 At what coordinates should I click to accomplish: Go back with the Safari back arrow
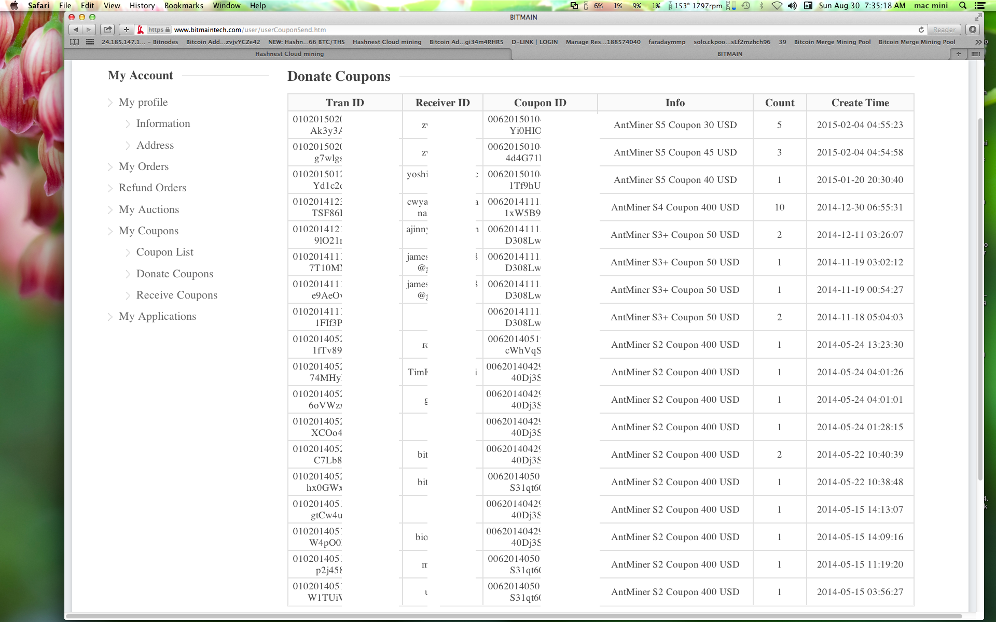(x=76, y=30)
